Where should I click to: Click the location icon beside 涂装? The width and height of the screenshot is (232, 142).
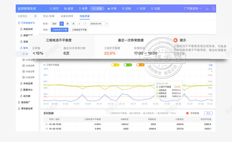21,42
